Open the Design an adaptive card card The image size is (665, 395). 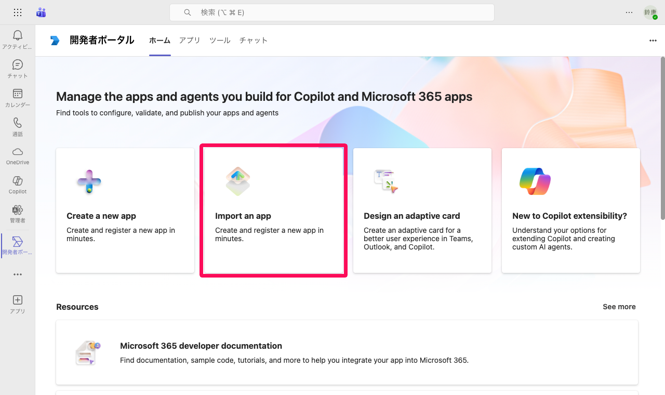[422, 210]
